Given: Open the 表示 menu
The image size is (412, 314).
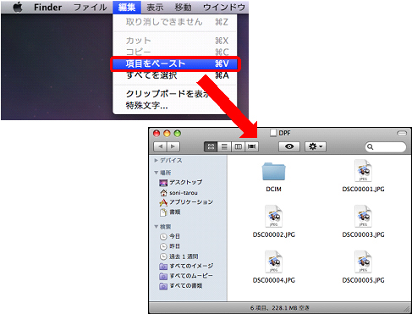Looking at the screenshot, I should [155, 7].
